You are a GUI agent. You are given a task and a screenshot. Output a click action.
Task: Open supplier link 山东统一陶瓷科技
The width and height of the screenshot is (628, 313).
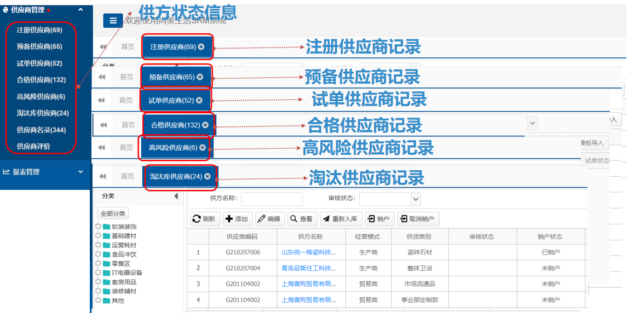pyautogui.click(x=309, y=252)
